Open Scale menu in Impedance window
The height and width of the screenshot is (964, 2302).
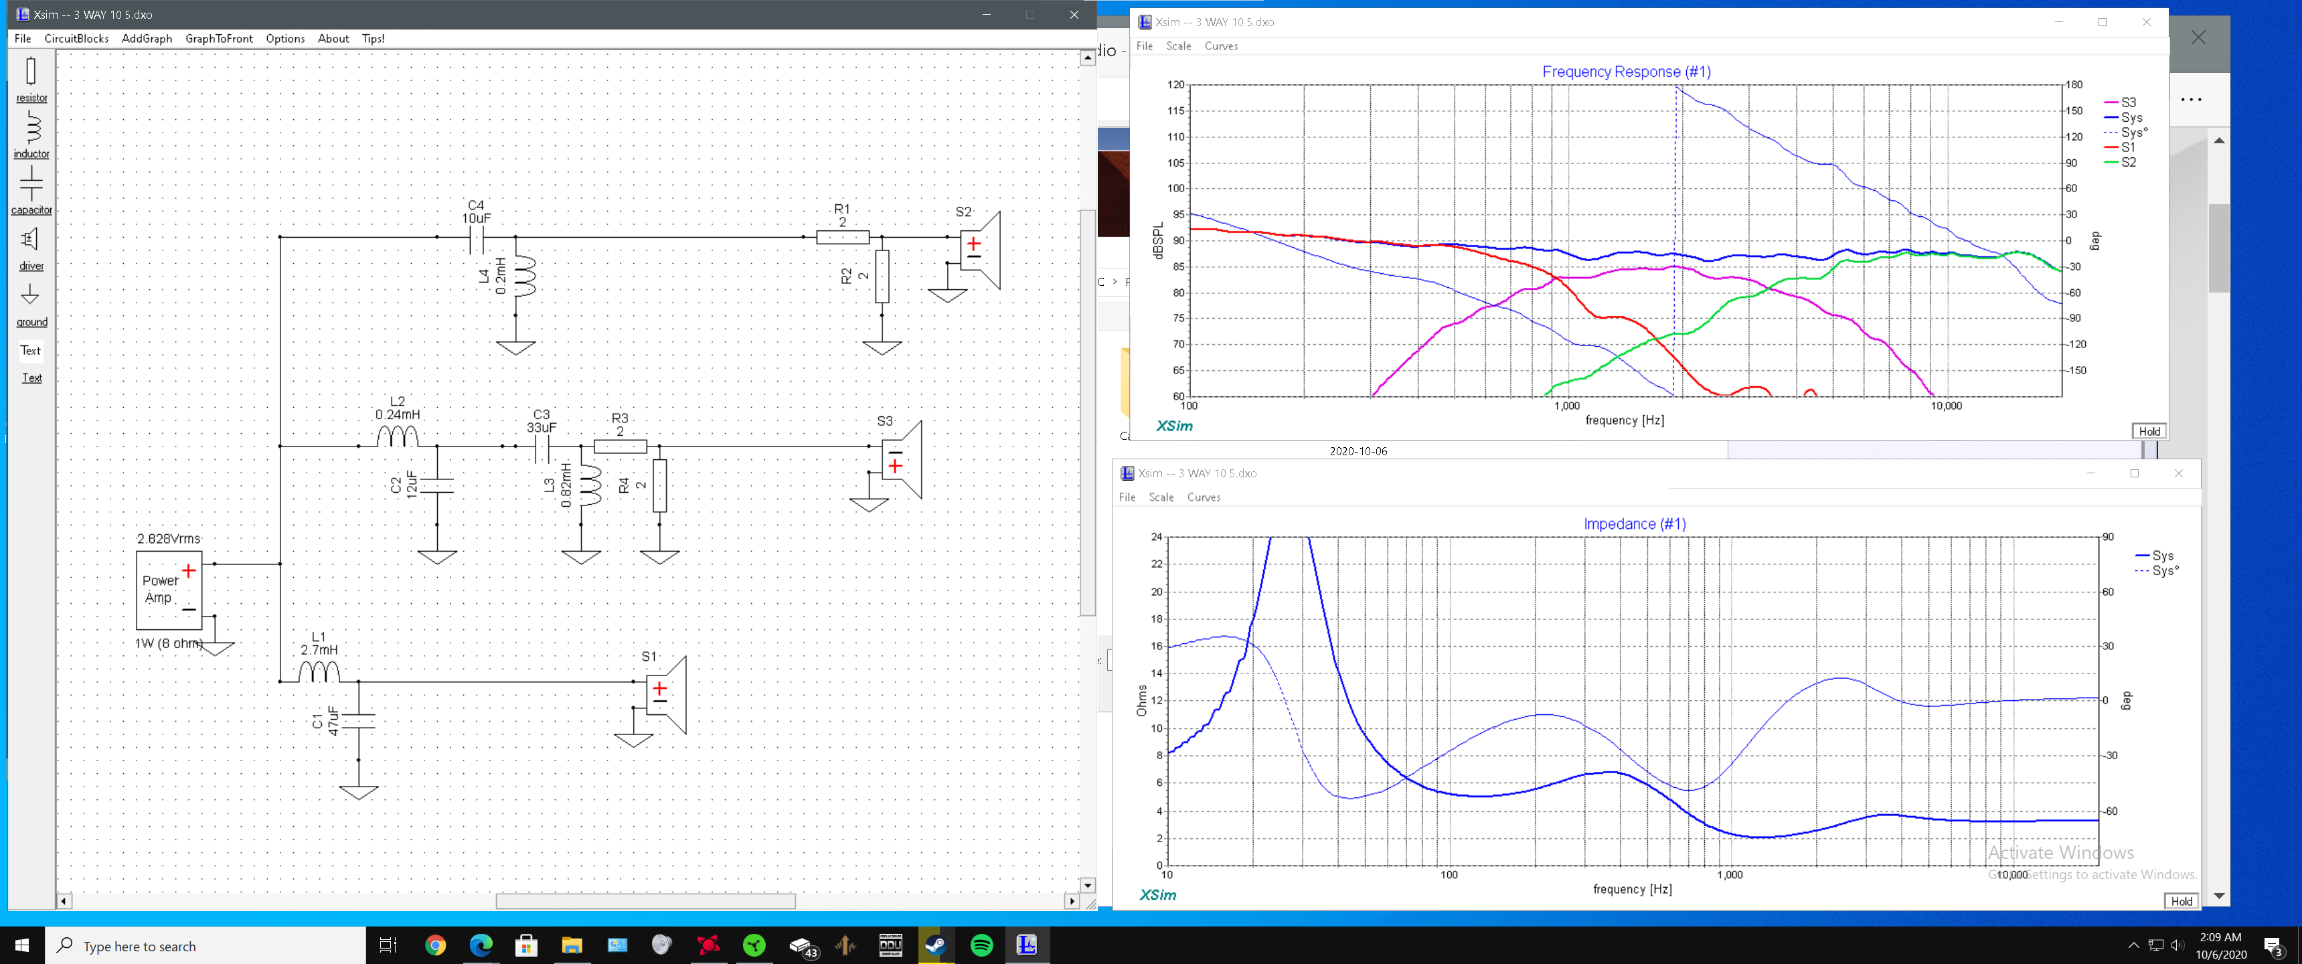click(1161, 497)
